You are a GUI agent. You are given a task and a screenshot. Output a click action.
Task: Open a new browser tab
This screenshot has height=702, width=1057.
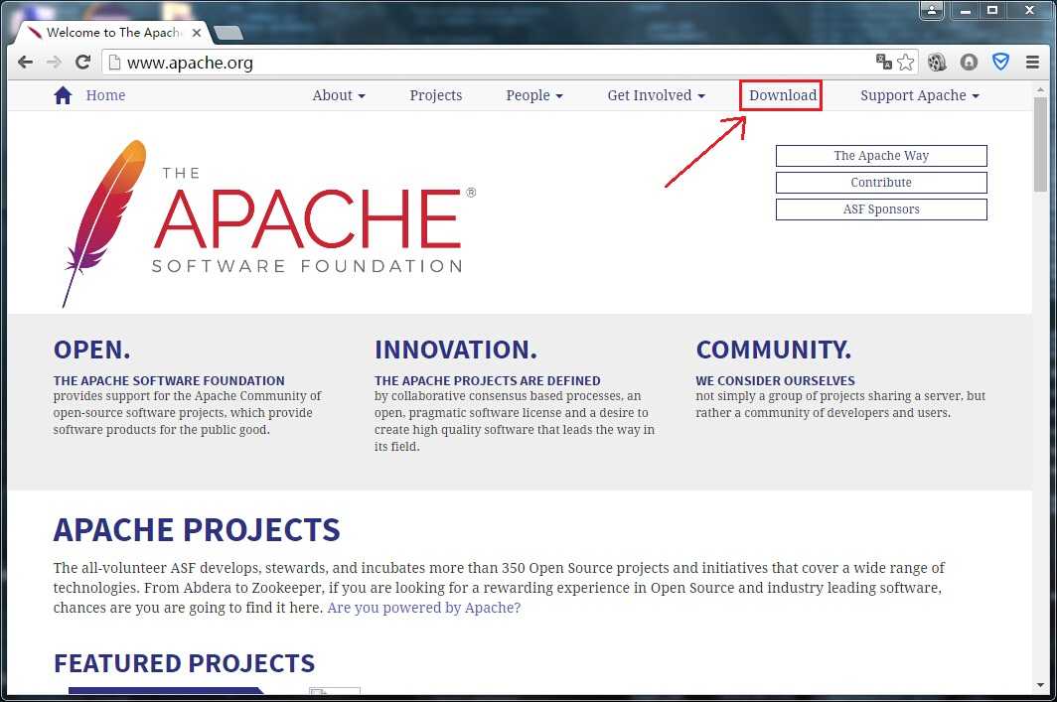point(227,33)
